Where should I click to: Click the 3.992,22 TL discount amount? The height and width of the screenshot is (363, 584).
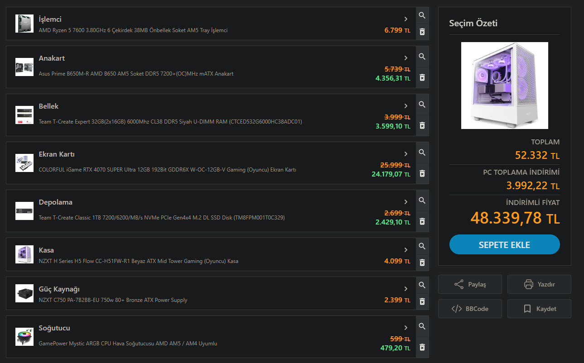[533, 186]
